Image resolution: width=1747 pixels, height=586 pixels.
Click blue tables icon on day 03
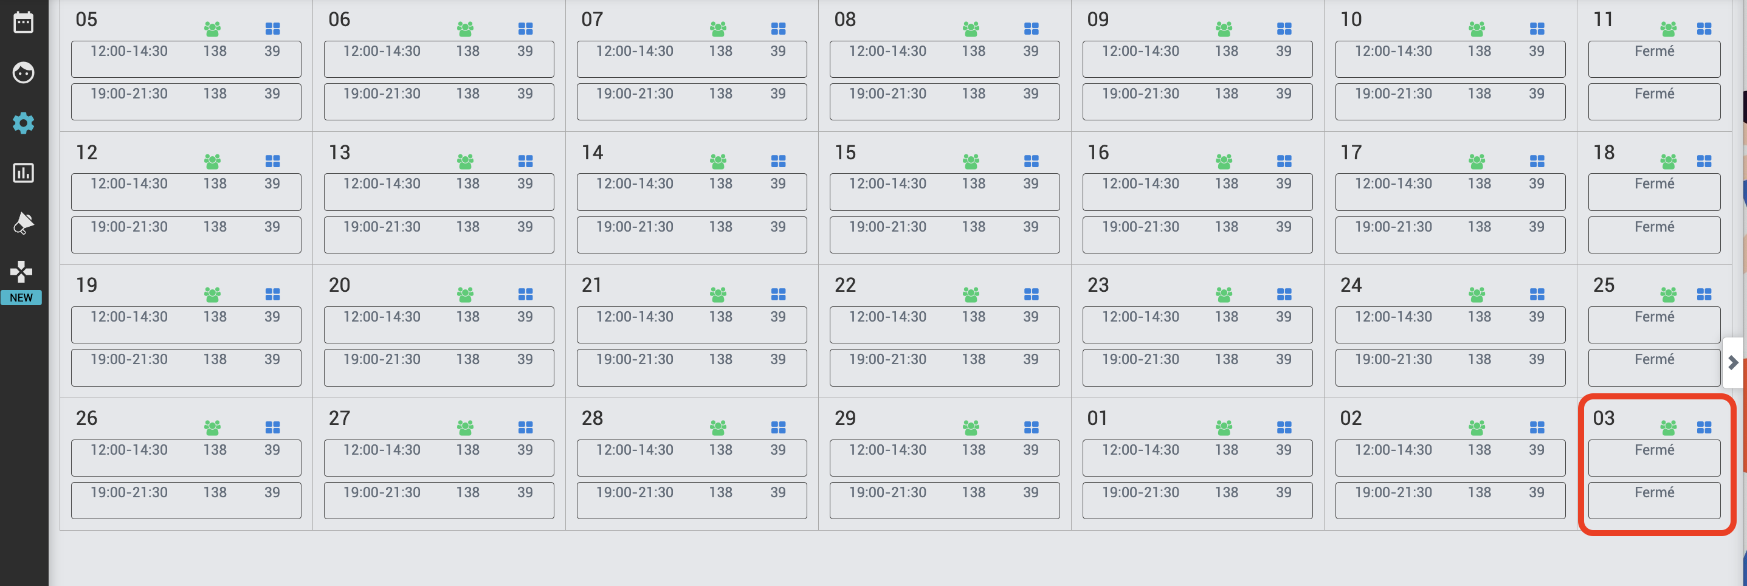1704,427
